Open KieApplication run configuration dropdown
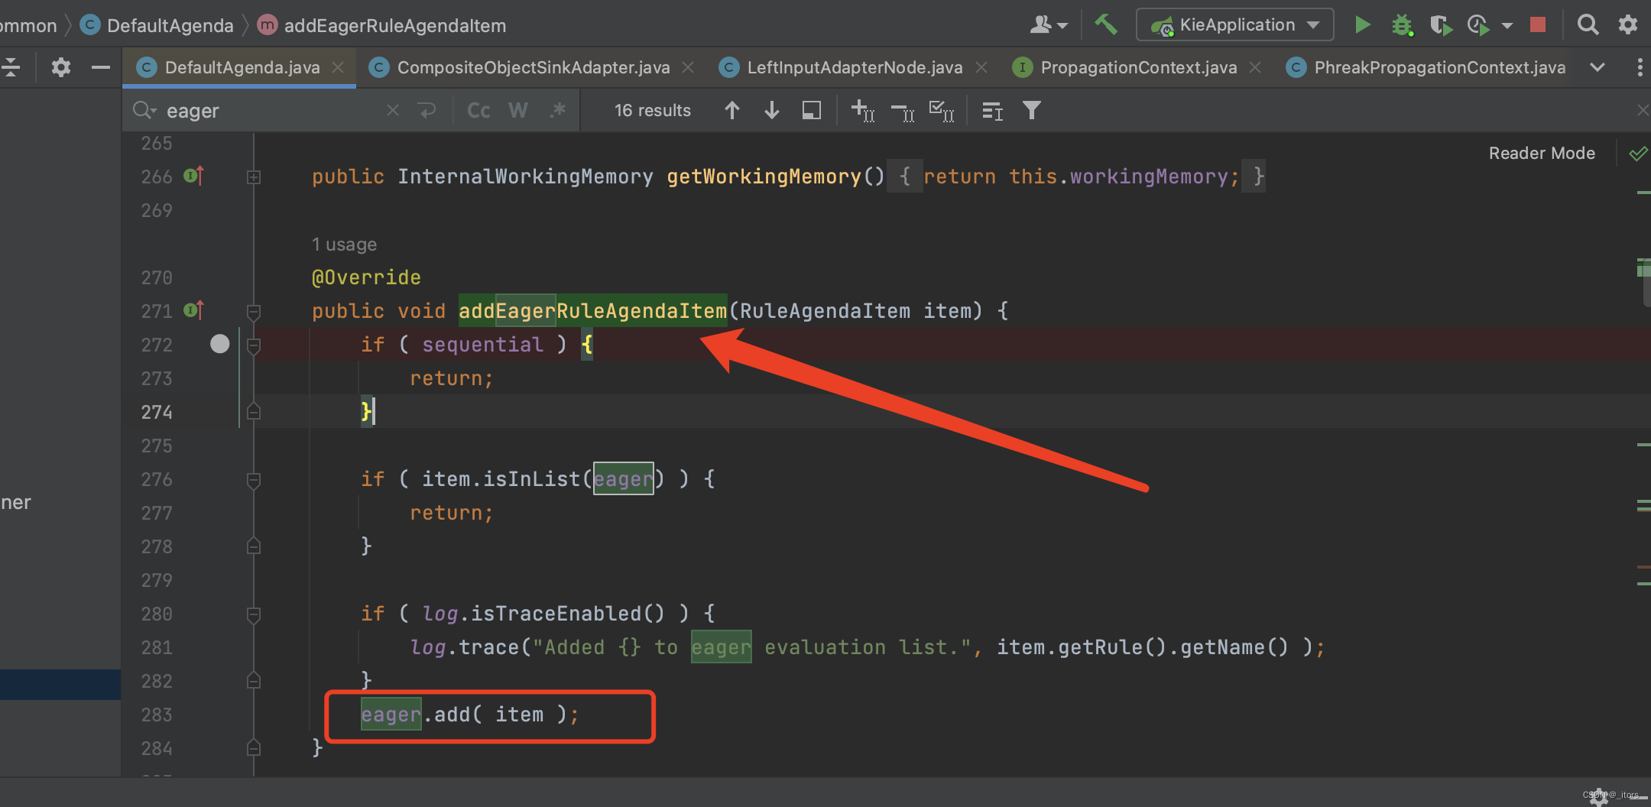Viewport: 1651px width, 807px height. point(1235,24)
